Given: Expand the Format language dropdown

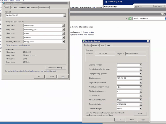Looking at the screenshot, I should tap(65, 15).
